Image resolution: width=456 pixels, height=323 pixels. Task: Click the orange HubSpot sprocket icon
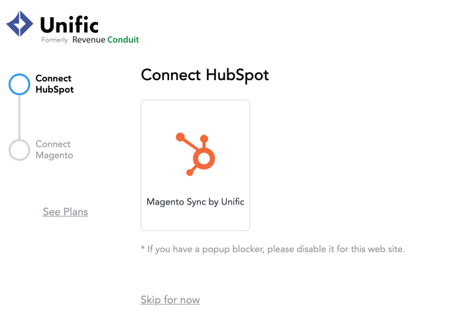click(196, 154)
